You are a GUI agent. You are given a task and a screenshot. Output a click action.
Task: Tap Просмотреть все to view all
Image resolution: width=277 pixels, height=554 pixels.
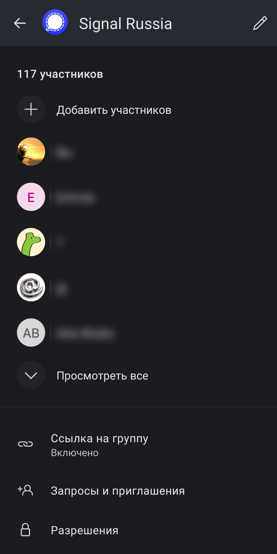(x=102, y=376)
